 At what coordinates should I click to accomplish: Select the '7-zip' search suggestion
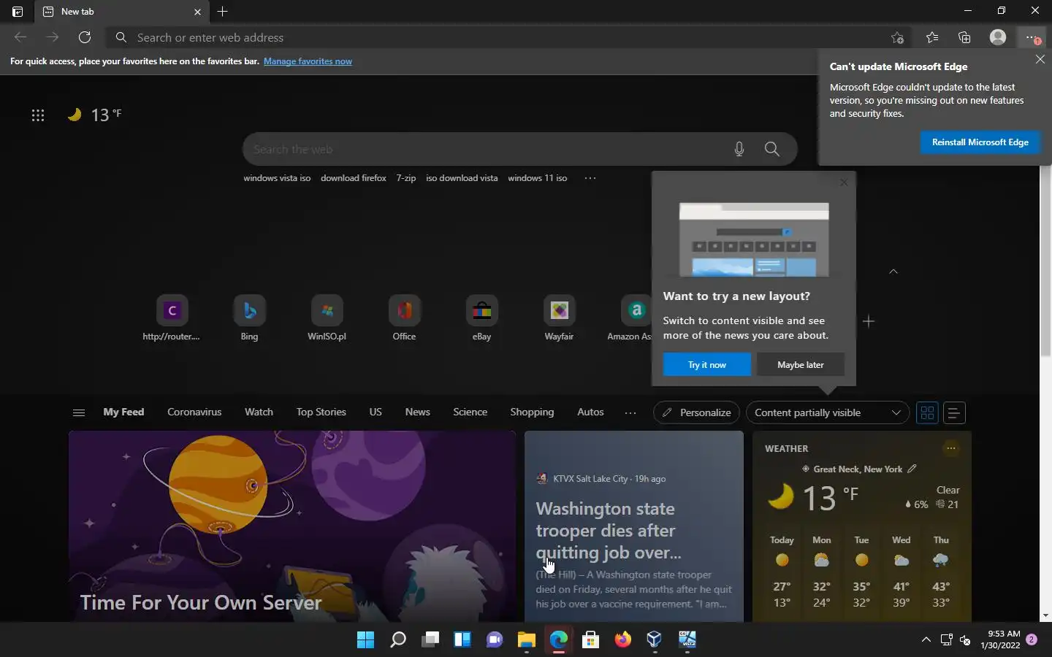point(406,178)
